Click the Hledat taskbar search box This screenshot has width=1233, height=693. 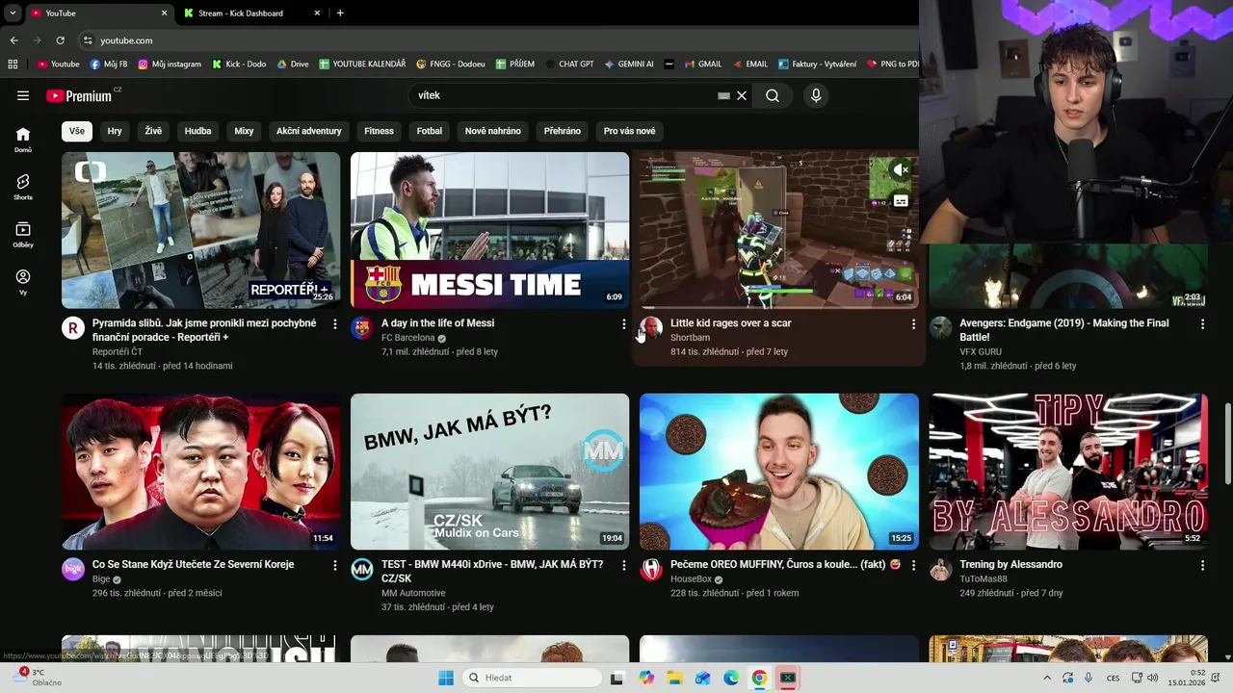pyautogui.click(x=533, y=678)
